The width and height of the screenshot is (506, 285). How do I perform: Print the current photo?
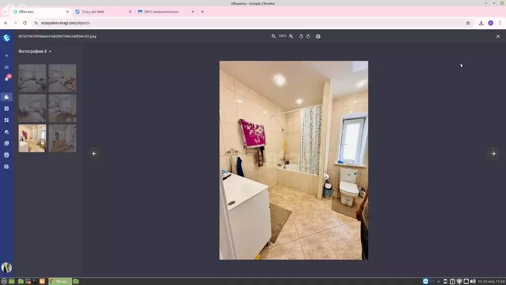pos(318,36)
